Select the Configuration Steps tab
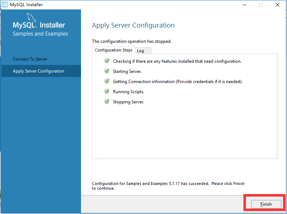 (113, 50)
